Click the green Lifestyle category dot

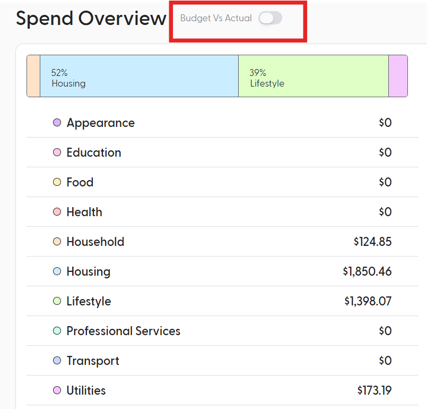[x=57, y=301]
